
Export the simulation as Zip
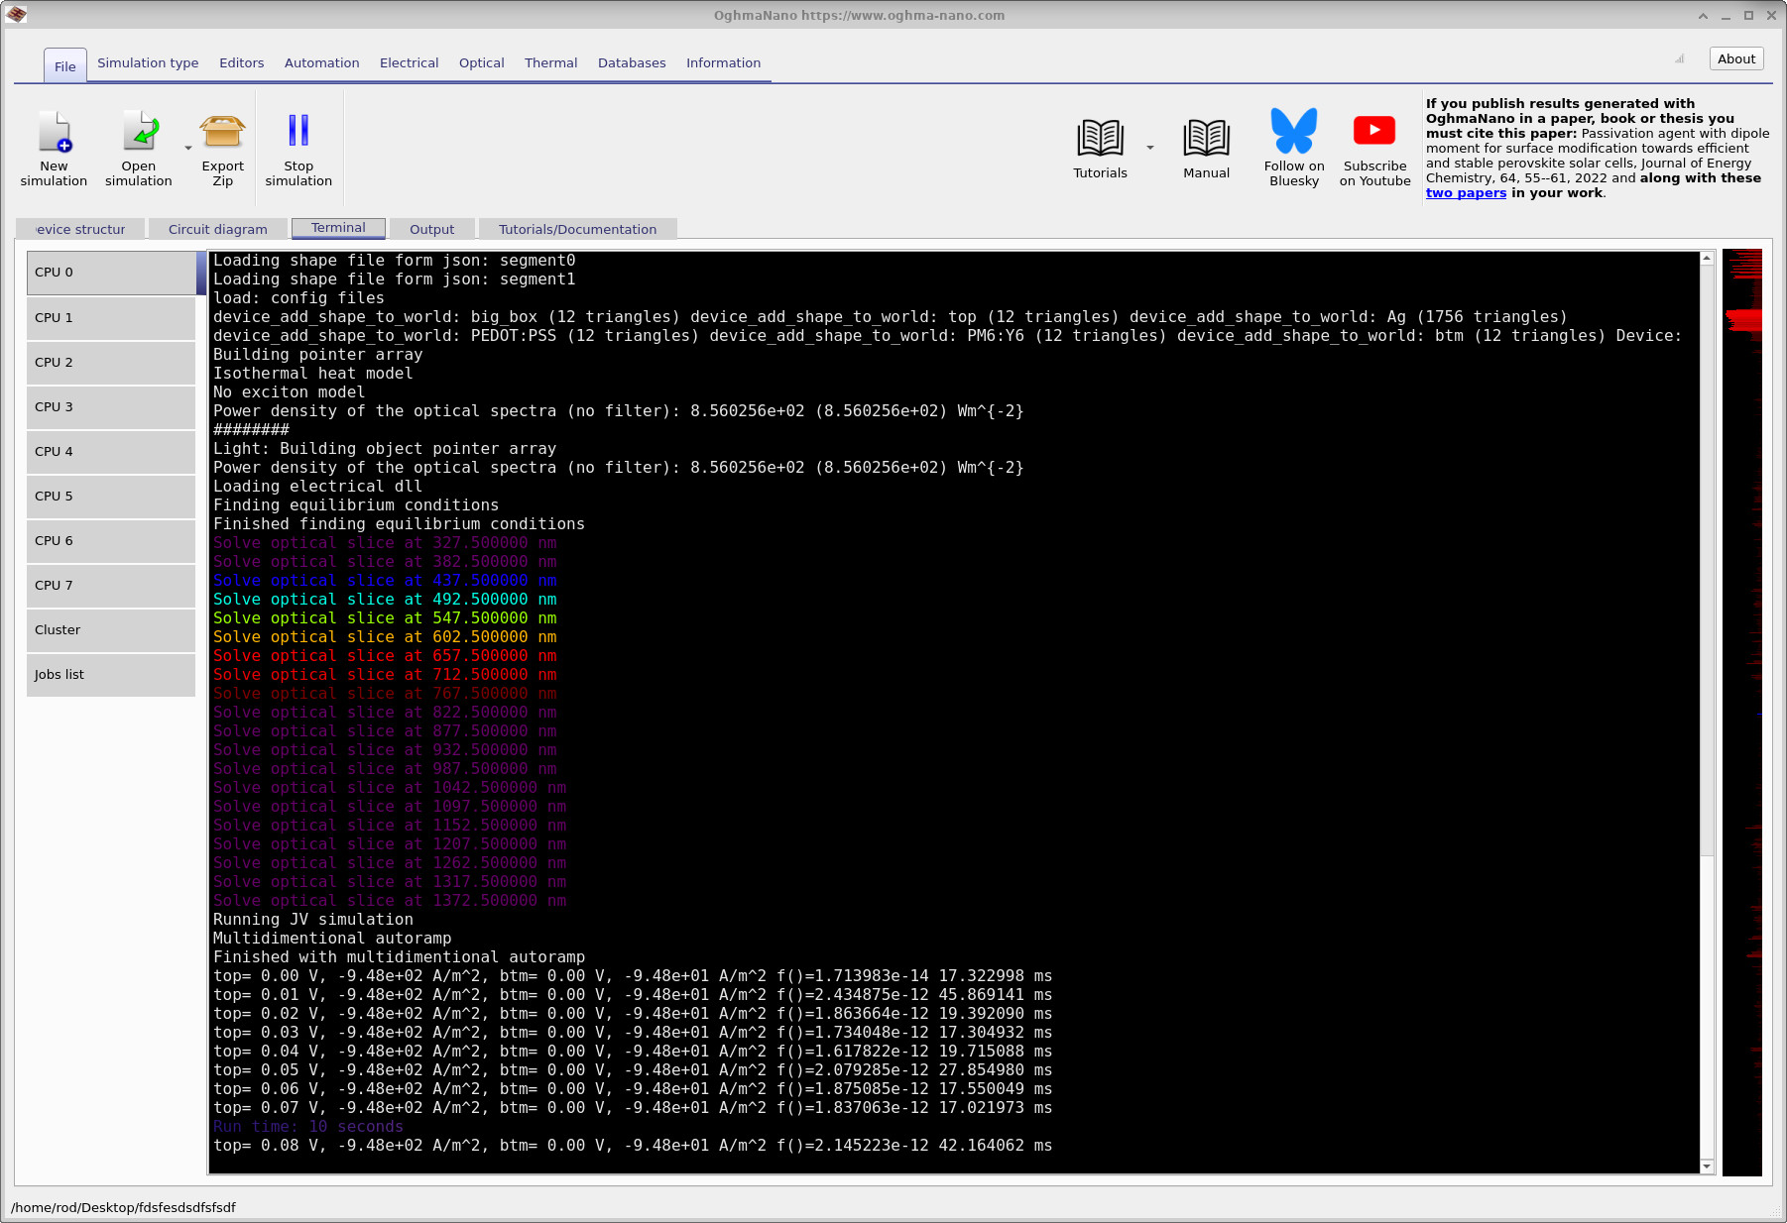pyautogui.click(x=222, y=149)
